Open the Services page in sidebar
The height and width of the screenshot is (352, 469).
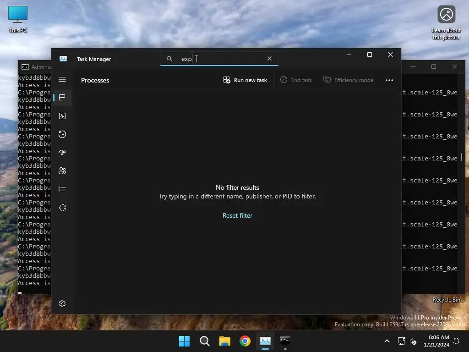[x=62, y=208]
